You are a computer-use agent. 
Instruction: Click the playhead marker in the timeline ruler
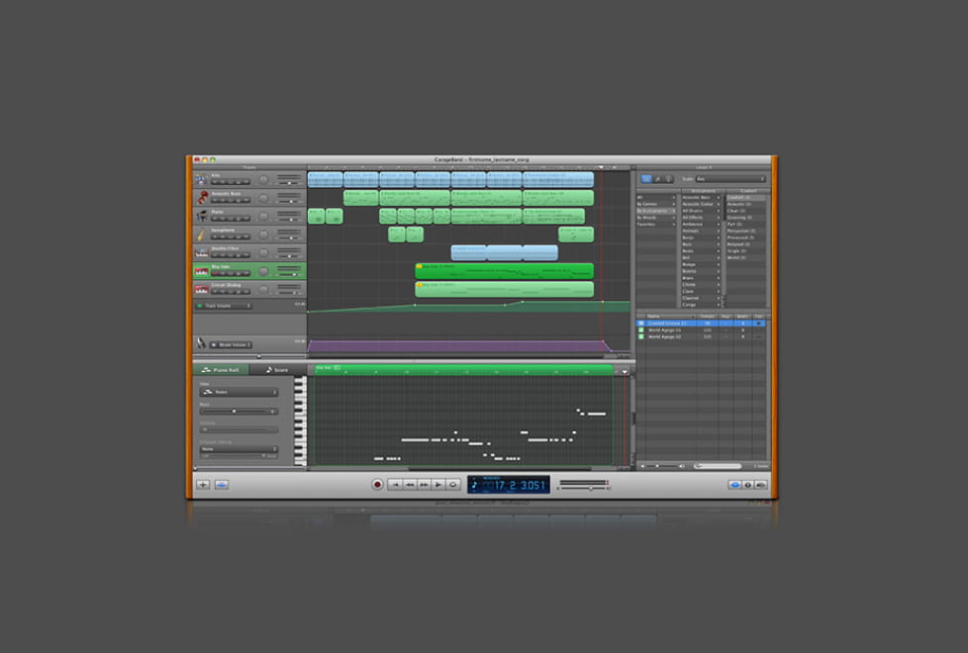(602, 167)
